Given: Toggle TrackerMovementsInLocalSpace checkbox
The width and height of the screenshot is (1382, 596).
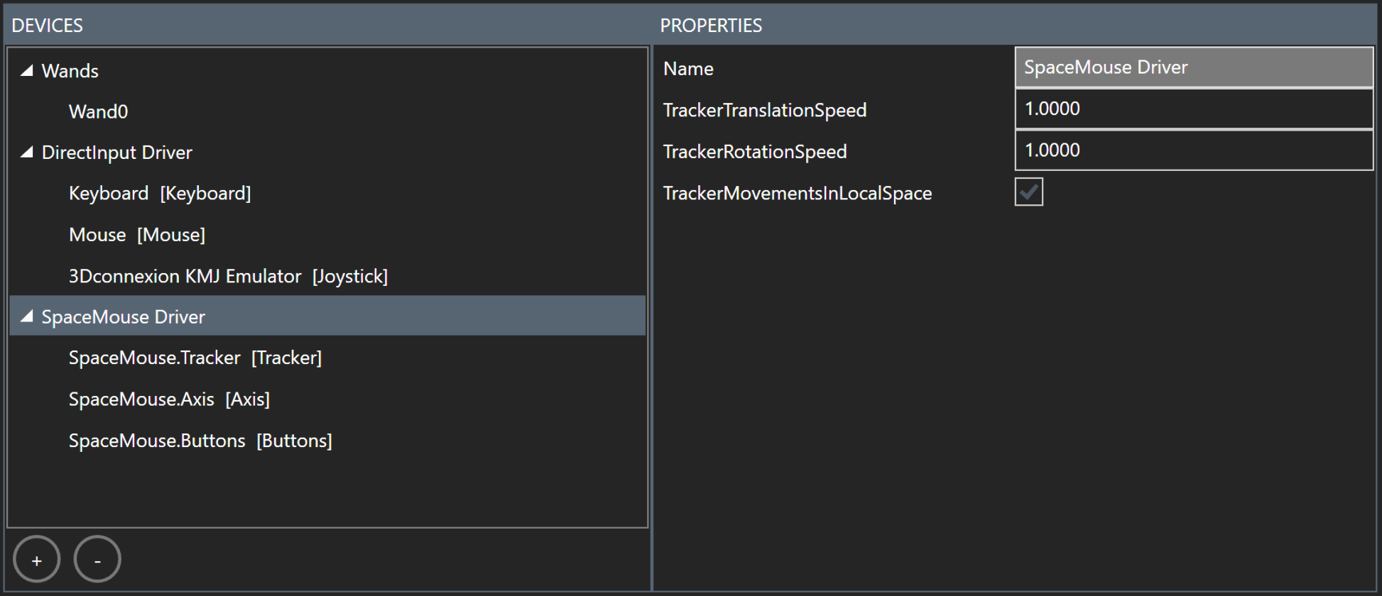Looking at the screenshot, I should point(1029,192).
